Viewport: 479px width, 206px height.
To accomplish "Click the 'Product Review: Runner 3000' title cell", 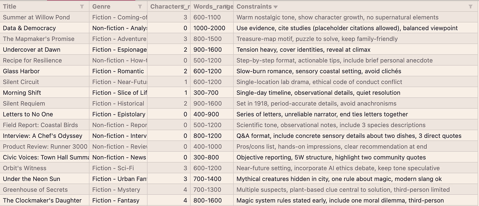I will 45,146.
